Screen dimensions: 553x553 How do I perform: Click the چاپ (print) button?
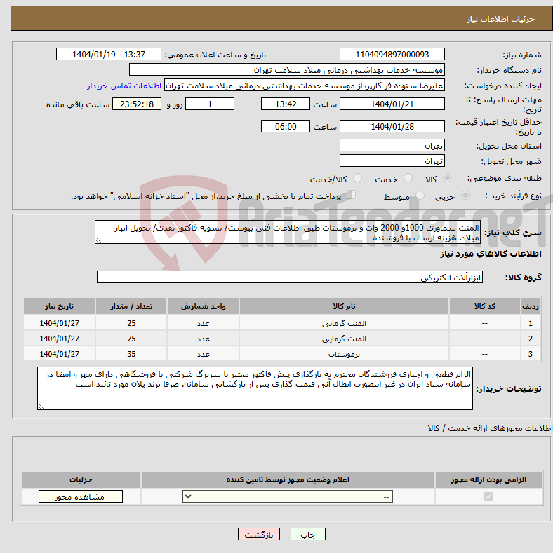tap(307, 534)
